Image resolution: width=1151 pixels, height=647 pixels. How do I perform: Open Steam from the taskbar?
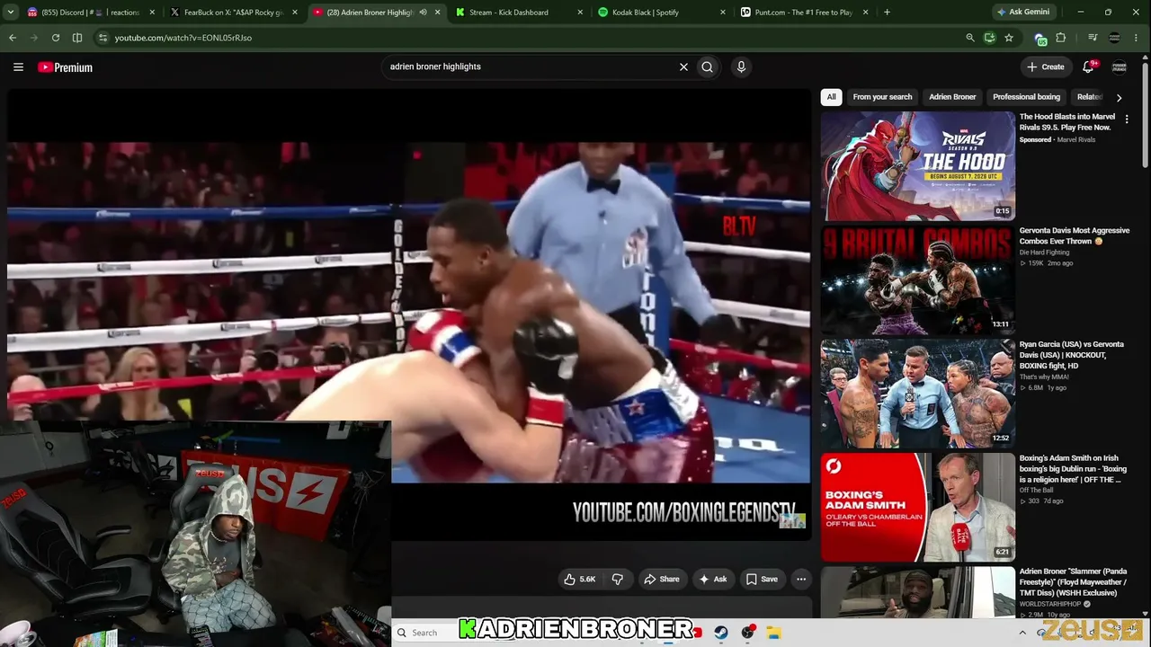tap(721, 633)
